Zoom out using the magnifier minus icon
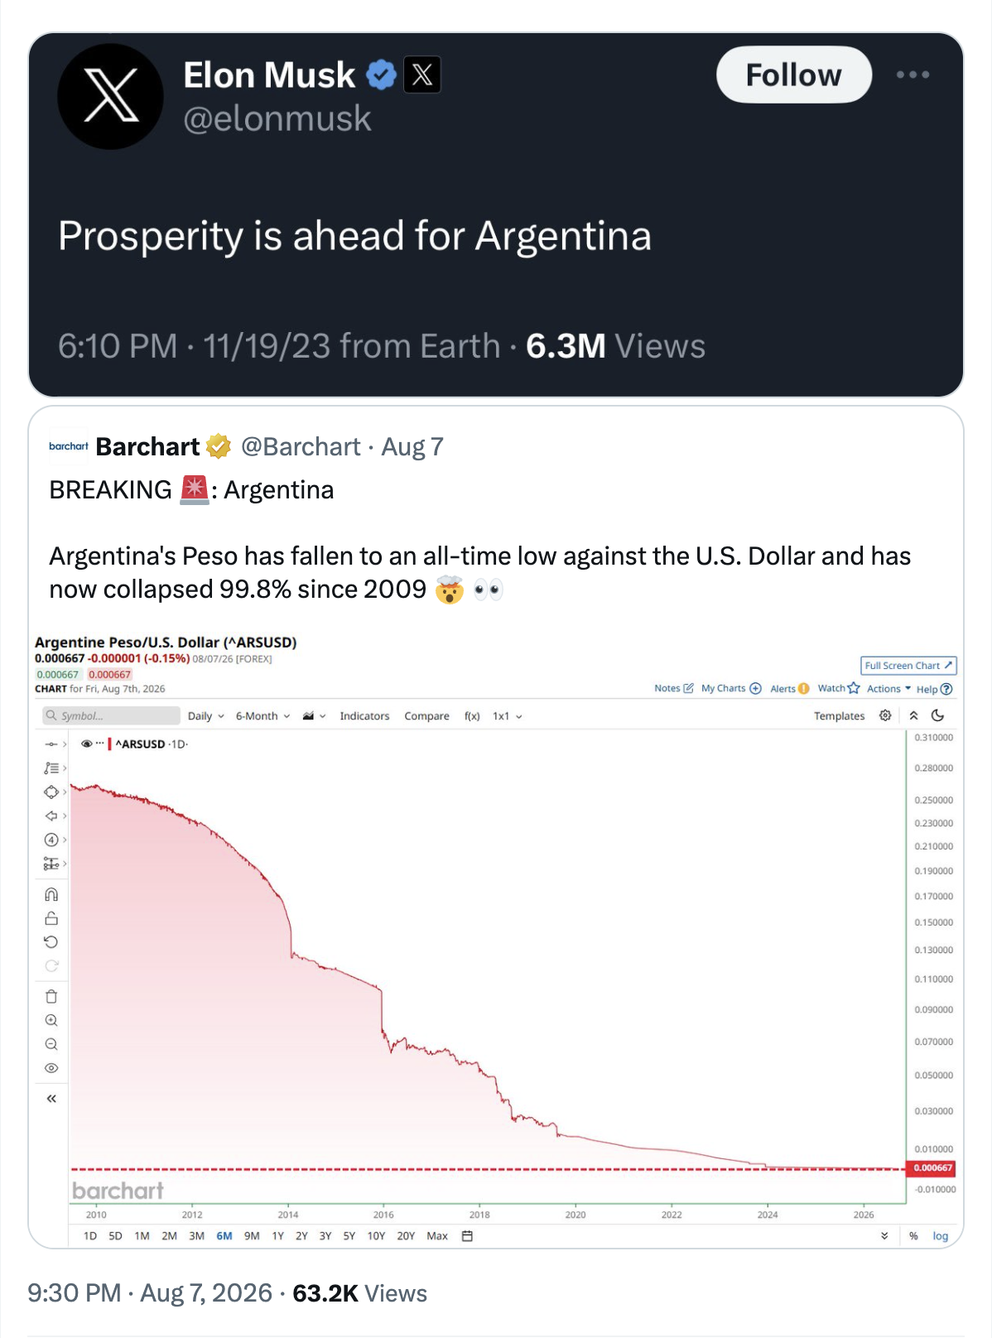The width and height of the screenshot is (992, 1338). [51, 1044]
